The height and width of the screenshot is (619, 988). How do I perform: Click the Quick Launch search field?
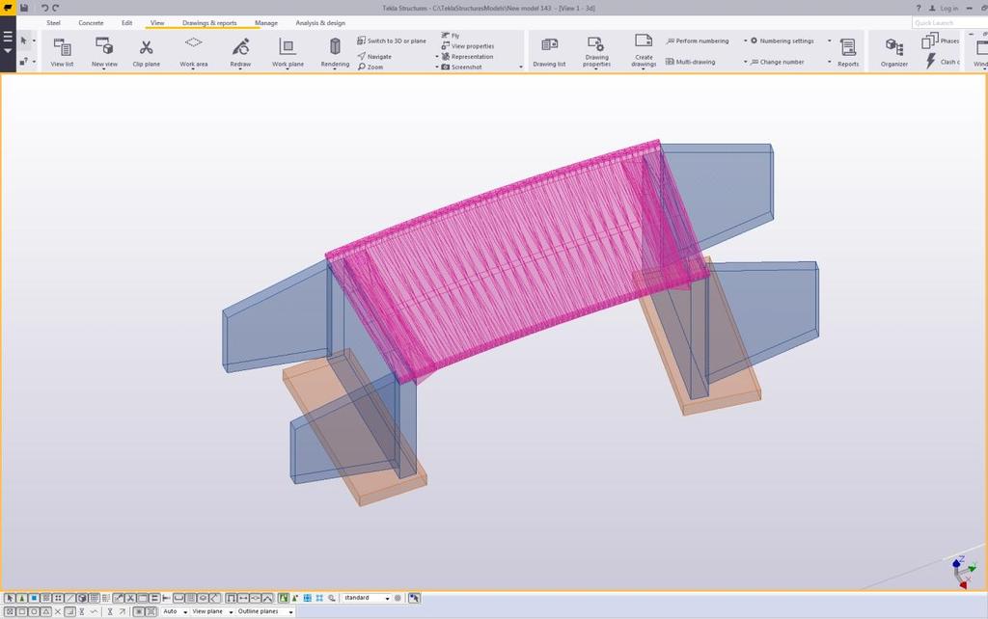(x=949, y=23)
